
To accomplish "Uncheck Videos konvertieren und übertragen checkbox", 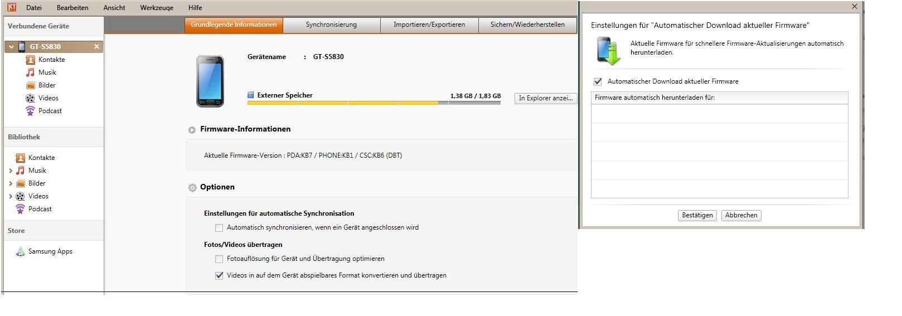I will 219,276.
